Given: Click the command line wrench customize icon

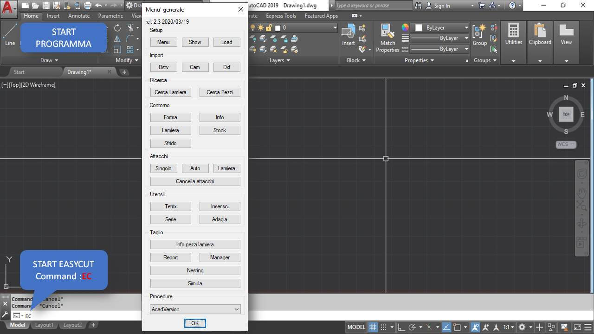Looking at the screenshot, I should click(x=5, y=315).
